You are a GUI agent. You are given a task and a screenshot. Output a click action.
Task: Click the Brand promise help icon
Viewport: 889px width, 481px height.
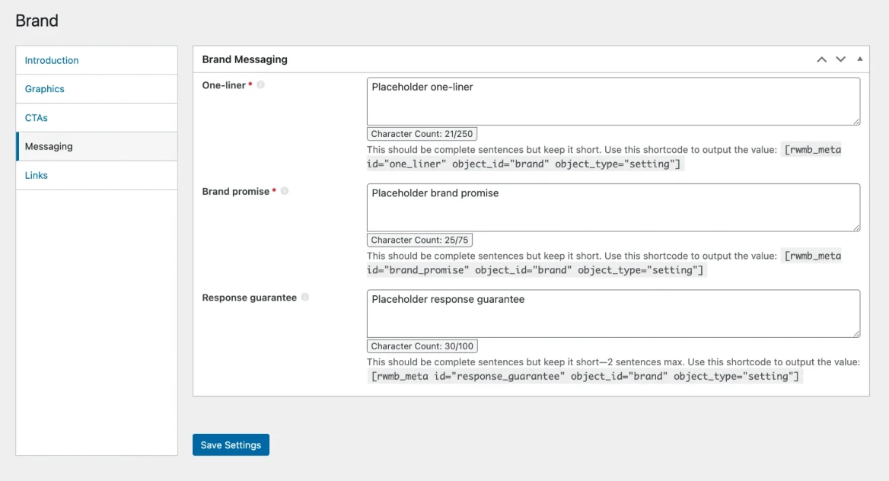(283, 191)
